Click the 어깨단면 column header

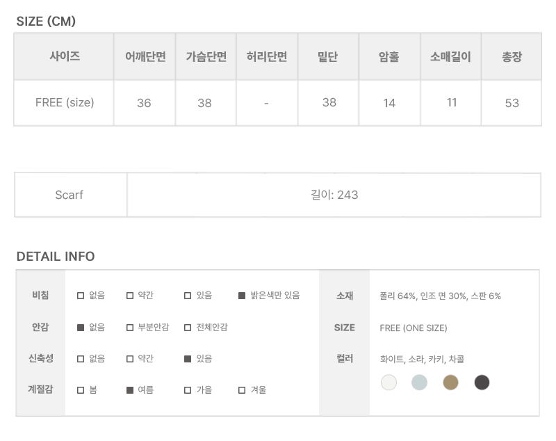145,57
